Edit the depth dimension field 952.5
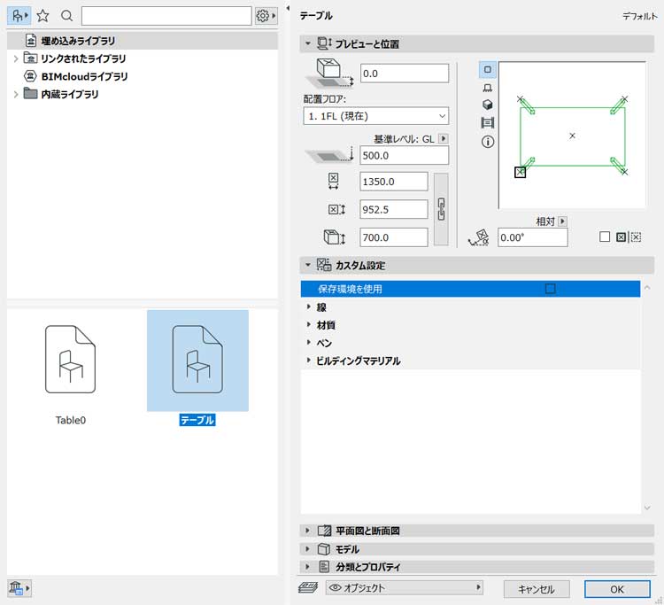Image resolution: width=664 pixels, height=605 pixels. [x=393, y=210]
